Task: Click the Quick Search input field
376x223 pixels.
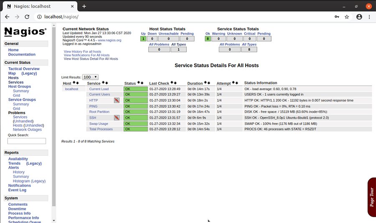Action: point(27,141)
